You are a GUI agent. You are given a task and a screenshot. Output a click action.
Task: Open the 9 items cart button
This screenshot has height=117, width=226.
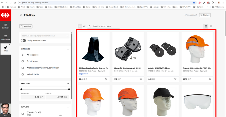point(205,15)
